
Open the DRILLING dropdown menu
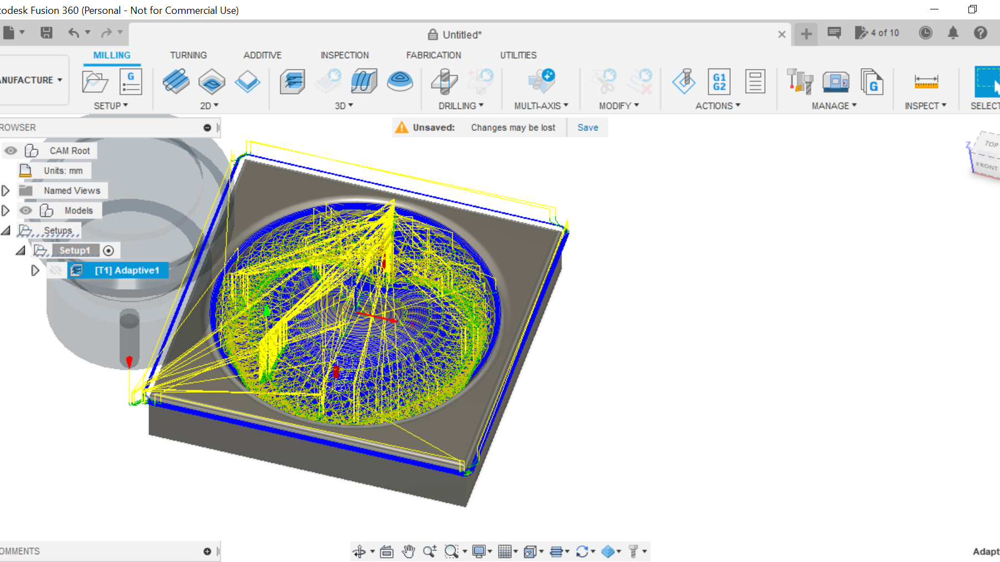(x=461, y=106)
